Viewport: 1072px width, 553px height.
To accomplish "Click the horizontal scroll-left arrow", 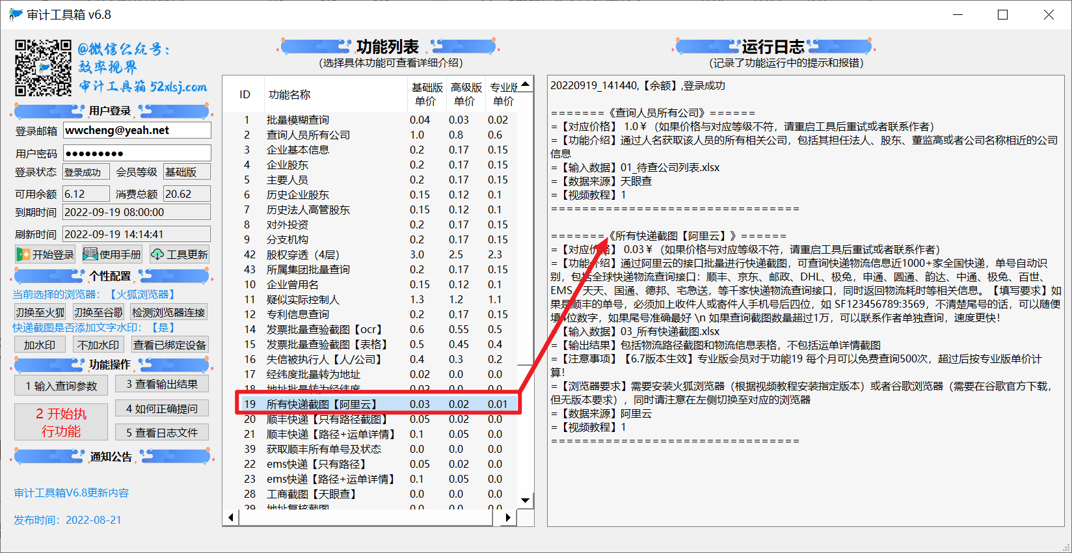I will (231, 517).
